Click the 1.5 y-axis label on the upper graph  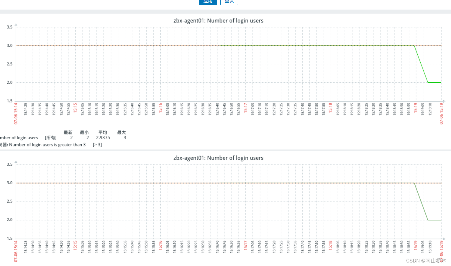[x=10, y=101]
